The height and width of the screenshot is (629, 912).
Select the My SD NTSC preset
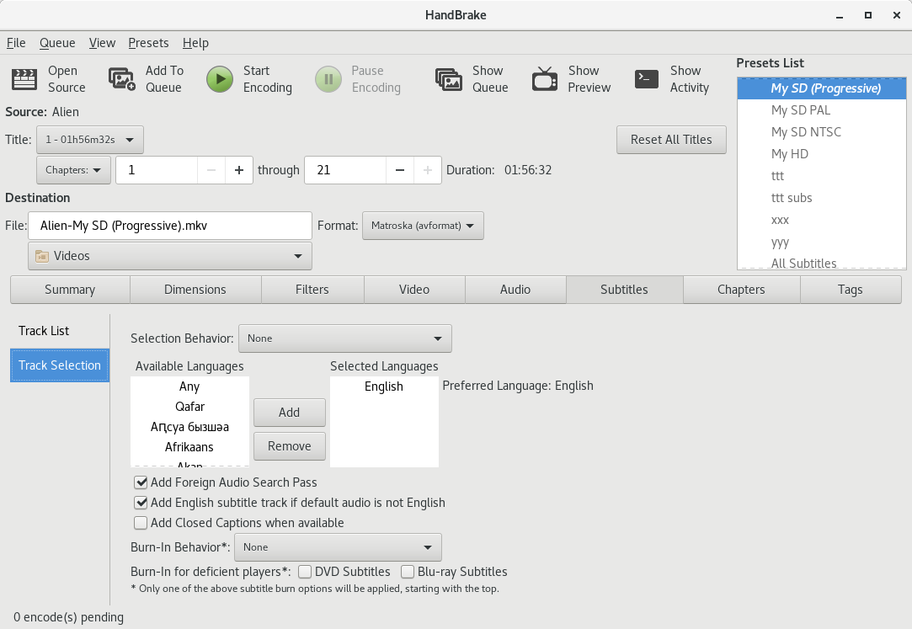(821, 132)
